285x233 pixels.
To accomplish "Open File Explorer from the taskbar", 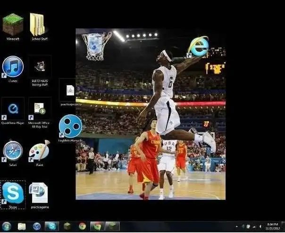I will 22,226.
